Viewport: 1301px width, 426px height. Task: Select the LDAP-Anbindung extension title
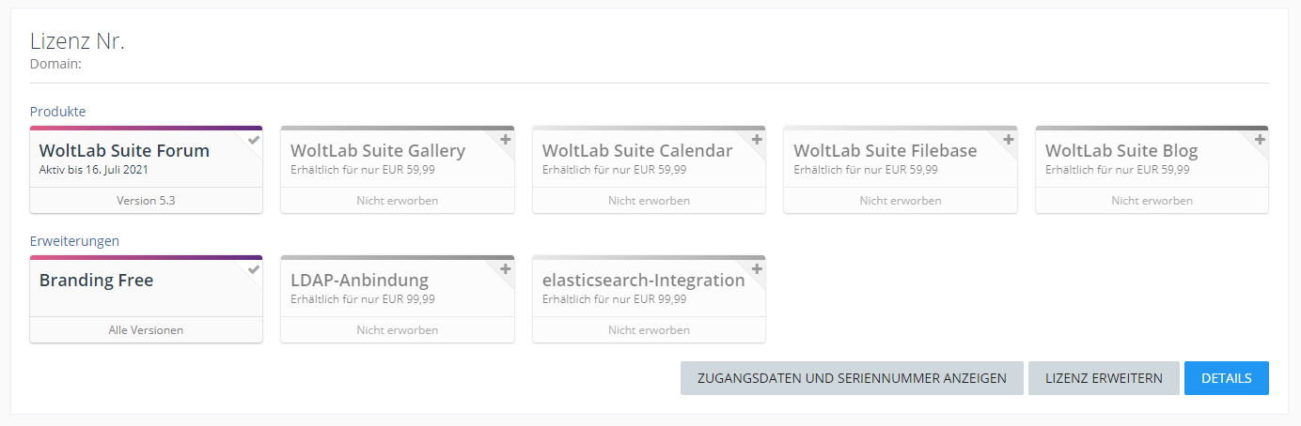pos(359,281)
